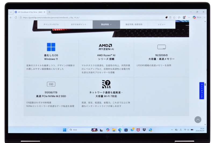Screen dimensions: 215x143
Task: Click the browser back arrow
Action: 11,17
